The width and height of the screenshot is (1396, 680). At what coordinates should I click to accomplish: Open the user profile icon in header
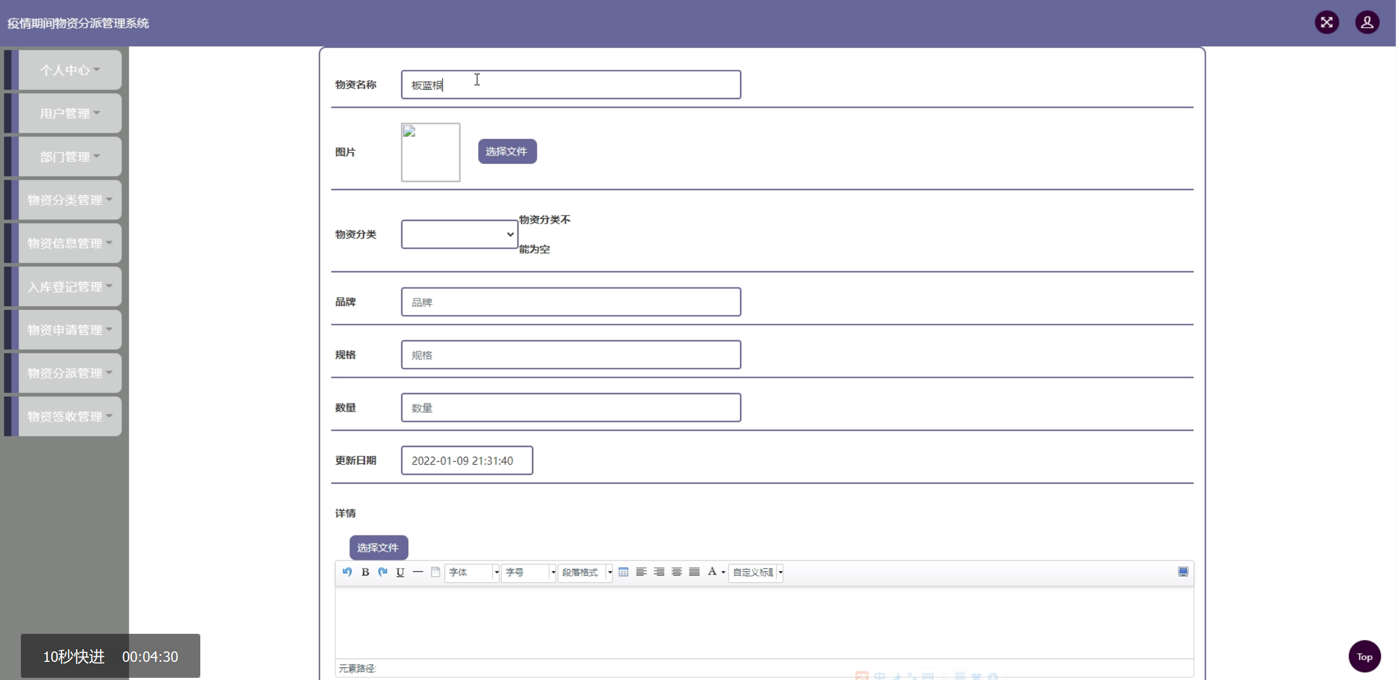[1366, 23]
